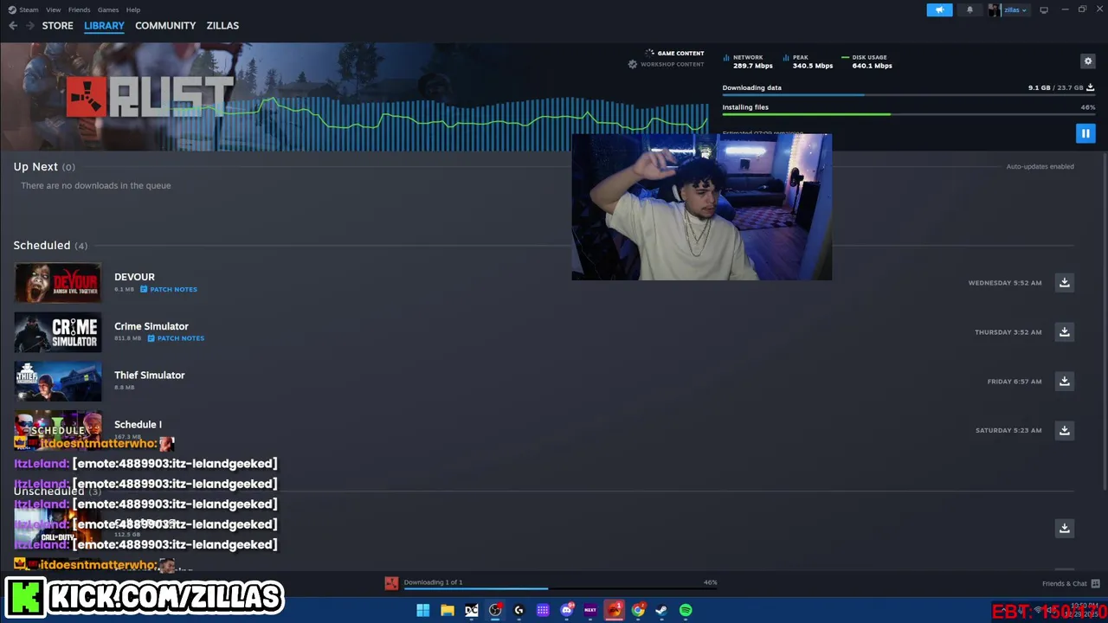The height and width of the screenshot is (623, 1108).
Task: Switch to the STORE tab
Action: click(57, 26)
